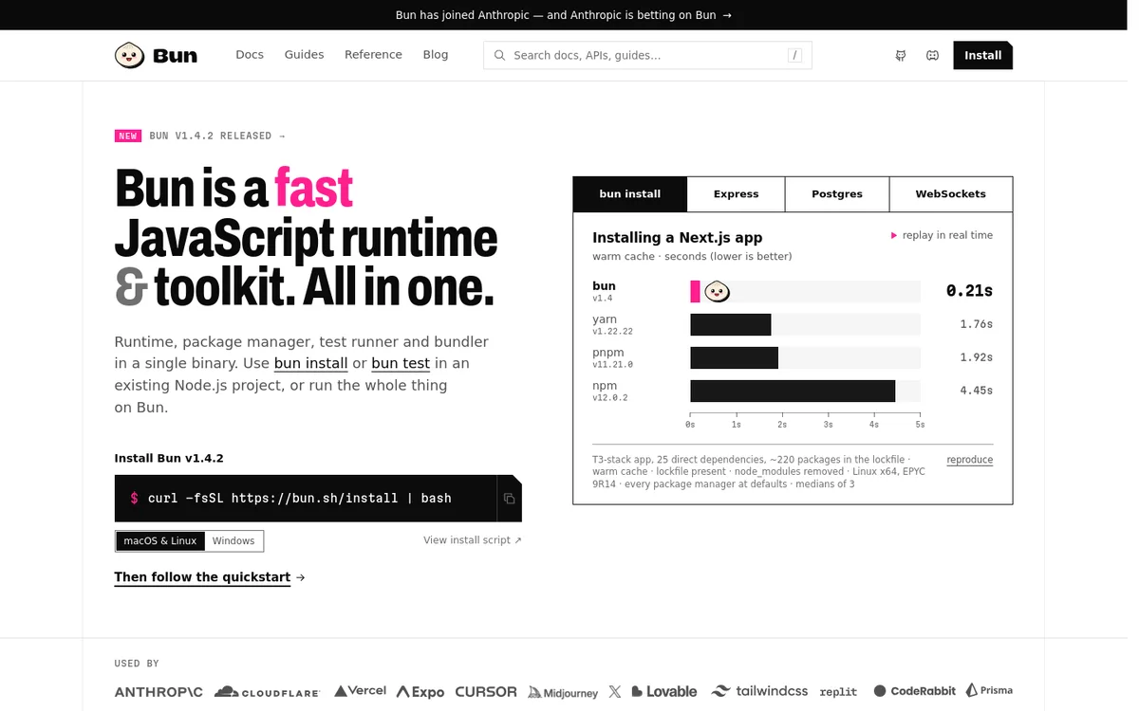The image size is (1139, 711).
Task: Focus the search docs input field
Action: pyautogui.click(x=648, y=56)
